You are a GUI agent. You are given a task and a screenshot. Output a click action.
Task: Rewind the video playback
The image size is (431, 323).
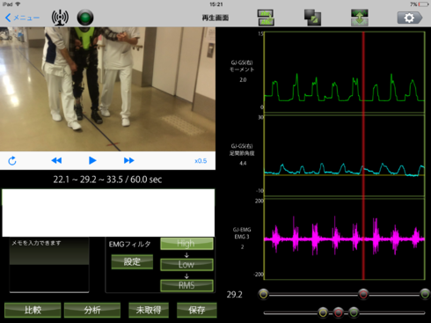pyautogui.click(x=56, y=160)
